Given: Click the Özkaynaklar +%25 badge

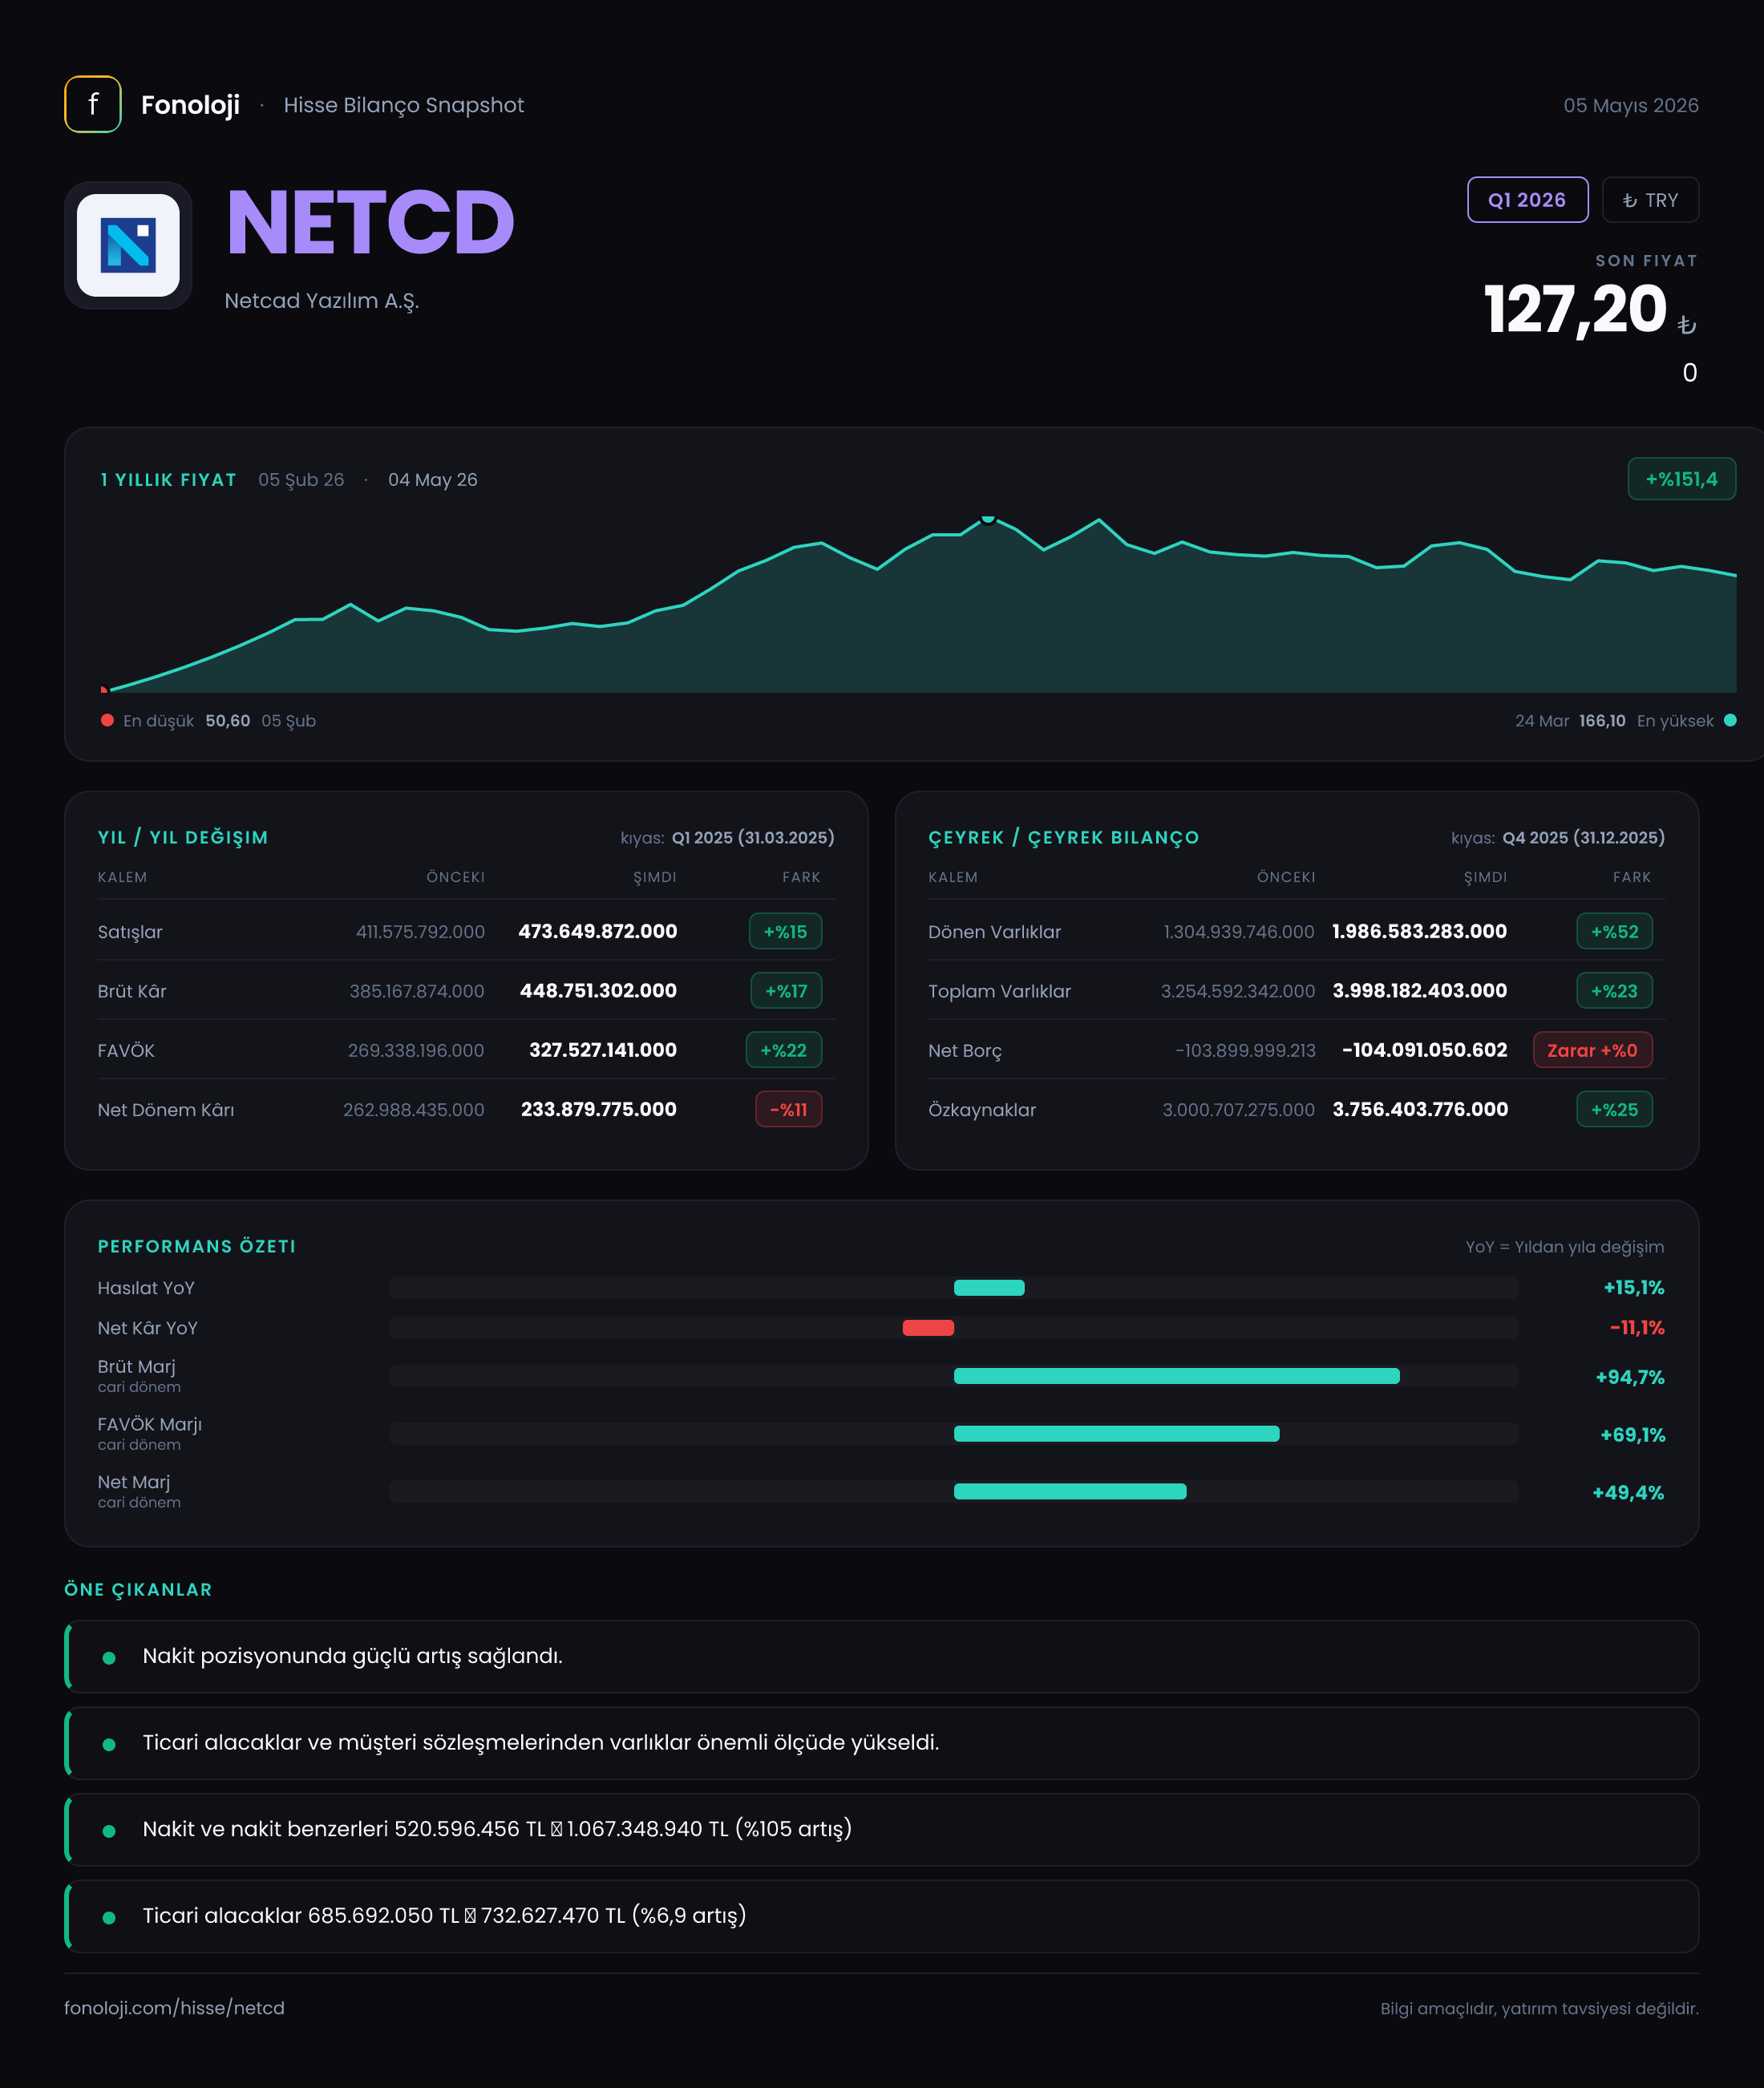Looking at the screenshot, I should 1615,1109.
